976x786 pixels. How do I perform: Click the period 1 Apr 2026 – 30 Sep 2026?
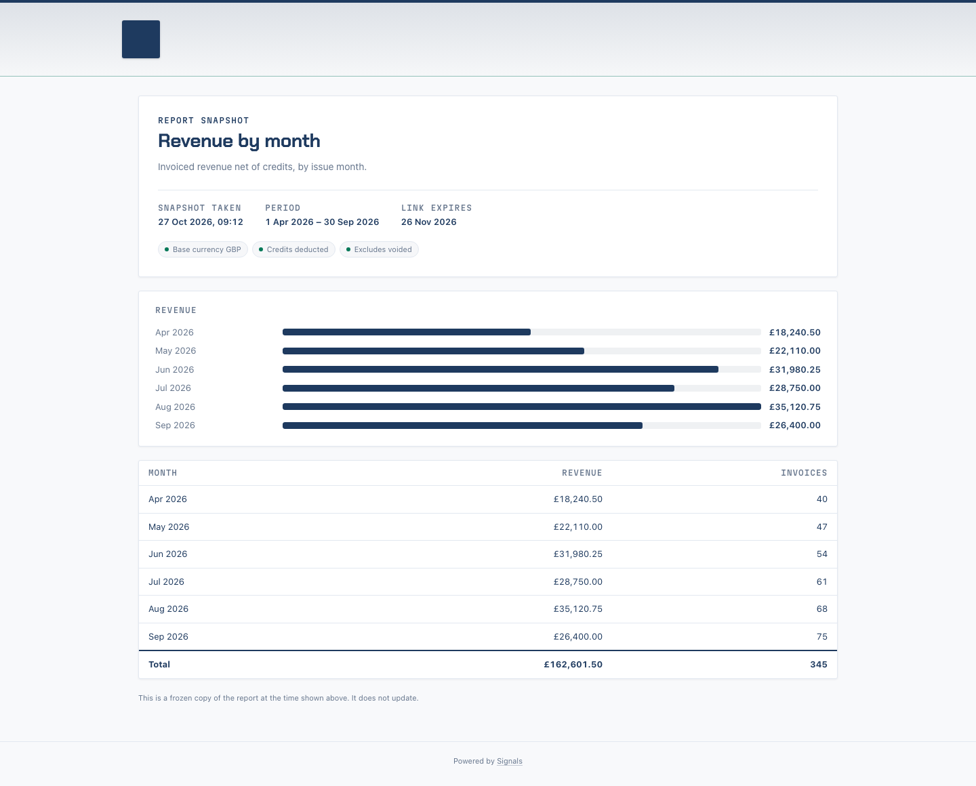click(323, 222)
